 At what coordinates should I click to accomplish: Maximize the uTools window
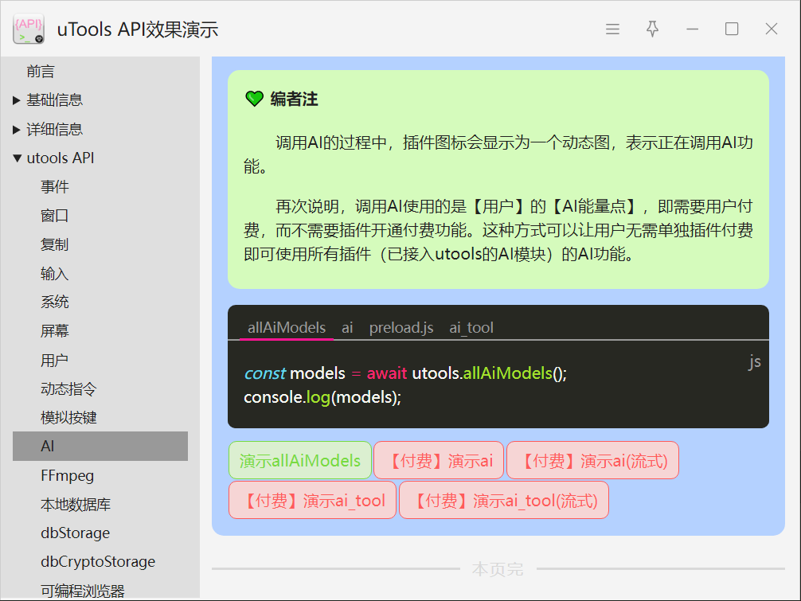[x=732, y=29]
